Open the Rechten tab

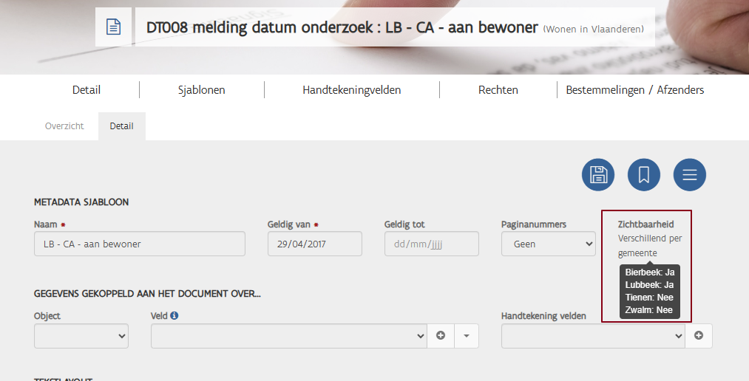pyautogui.click(x=498, y=90)
